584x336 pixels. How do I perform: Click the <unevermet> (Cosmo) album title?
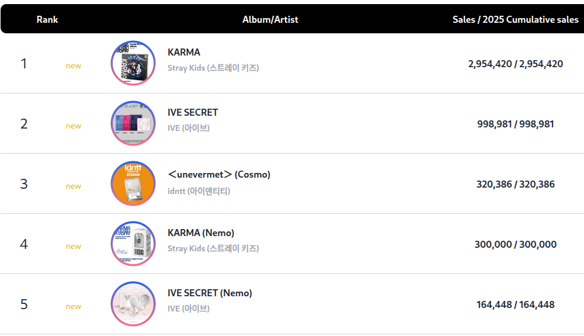click(x=219, y=174)
